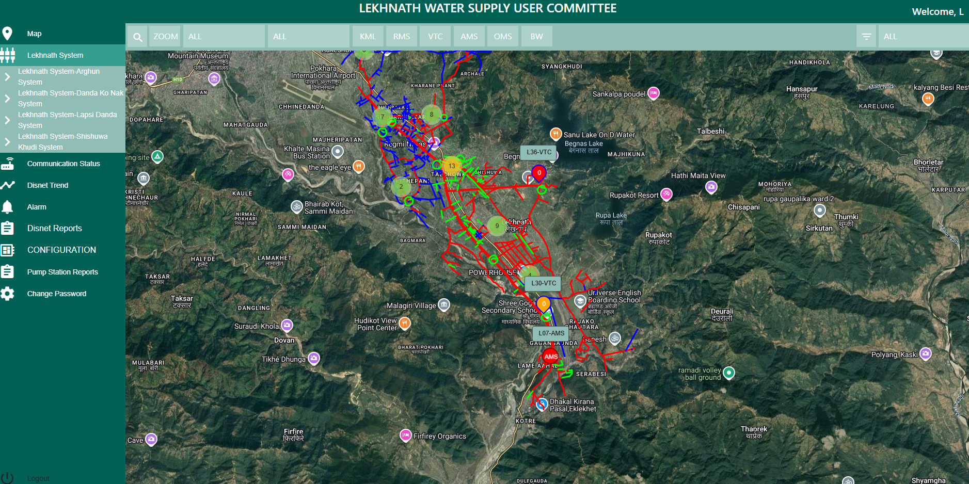Click the L36-VTC map label
The image size is (969, 484).
tap(539, 152)
